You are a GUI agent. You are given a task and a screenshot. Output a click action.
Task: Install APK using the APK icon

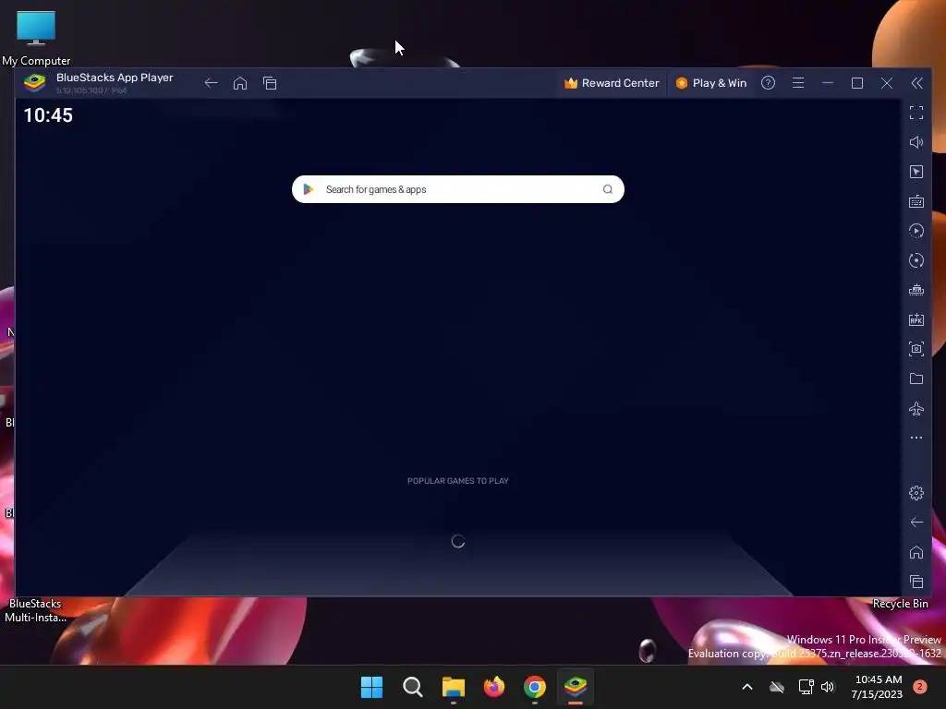click(x=916, y=319)
